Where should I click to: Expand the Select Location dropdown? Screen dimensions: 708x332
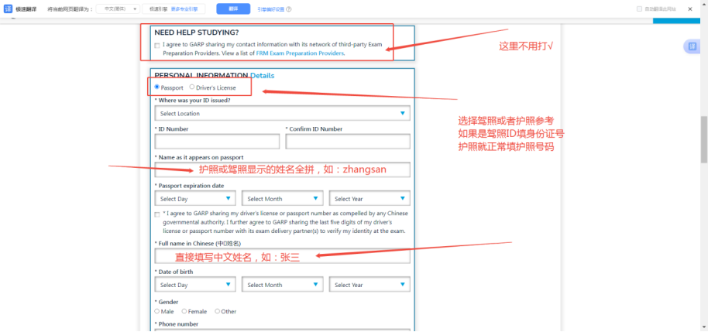point(282,114)
